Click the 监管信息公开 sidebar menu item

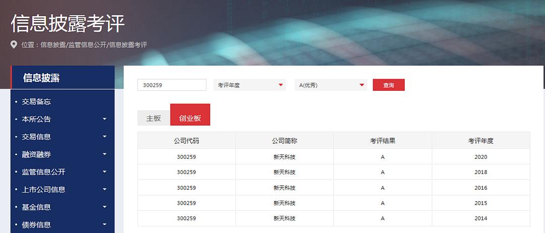(x=43, y=172)
